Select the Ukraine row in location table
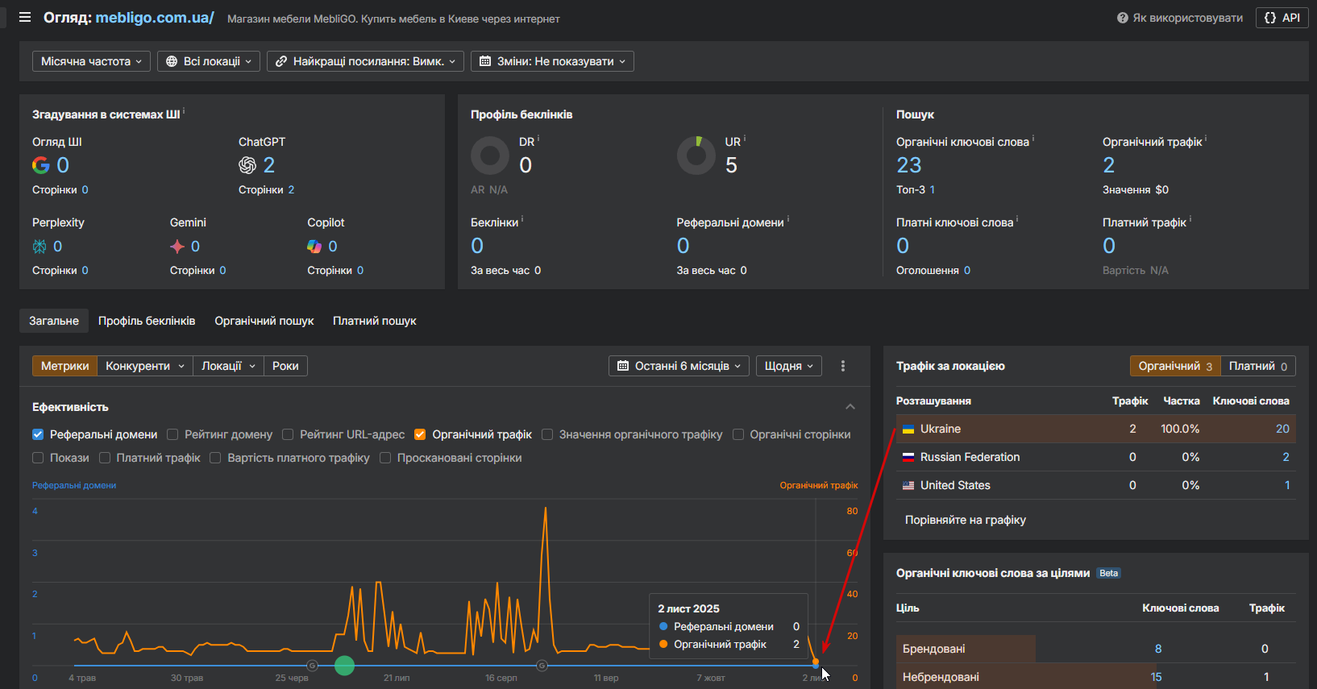 tap(941, 429)
